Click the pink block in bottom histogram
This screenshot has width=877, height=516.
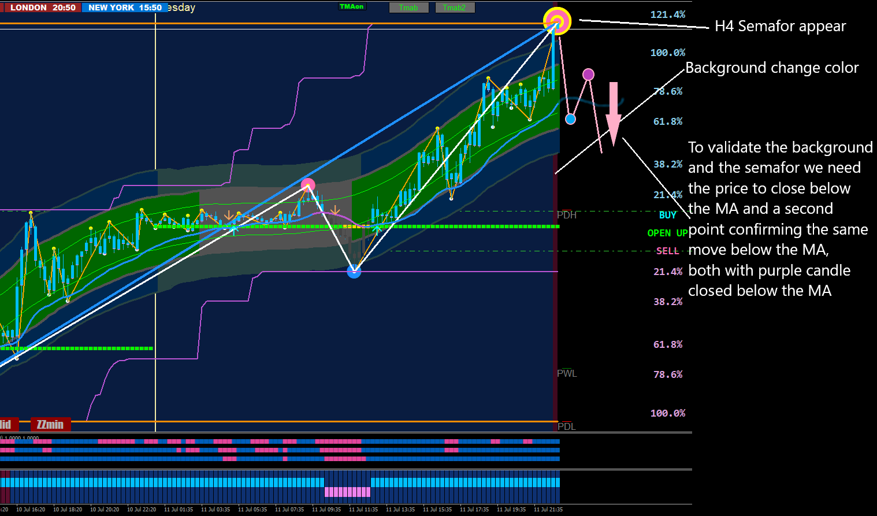[347, 492]
